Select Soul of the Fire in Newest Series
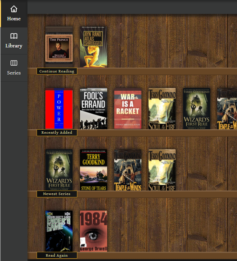This screenshot has width=237, height=261. [162, 170]
